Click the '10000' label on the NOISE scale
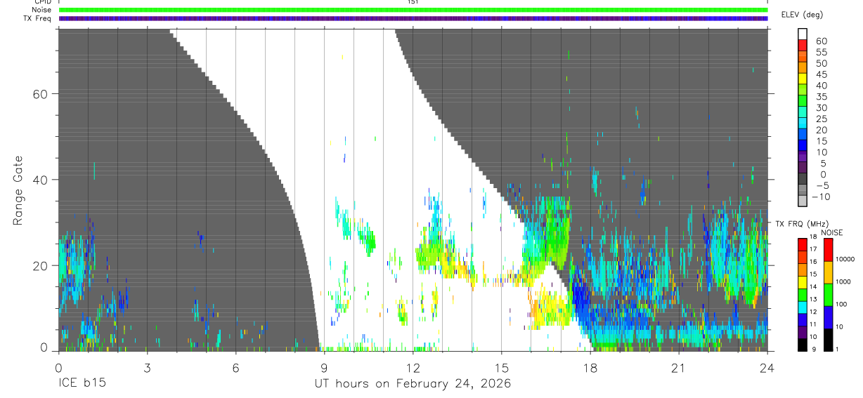 coord(844,260)
